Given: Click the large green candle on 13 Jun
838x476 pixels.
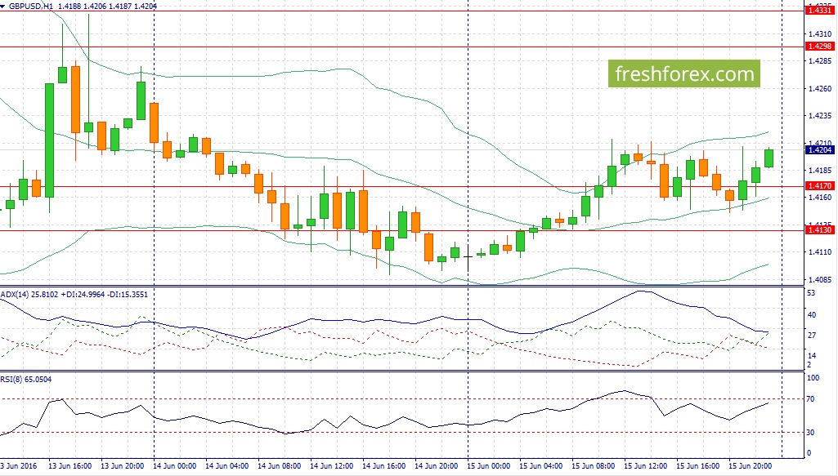Looking at the screenshot, I should (49, 140).
